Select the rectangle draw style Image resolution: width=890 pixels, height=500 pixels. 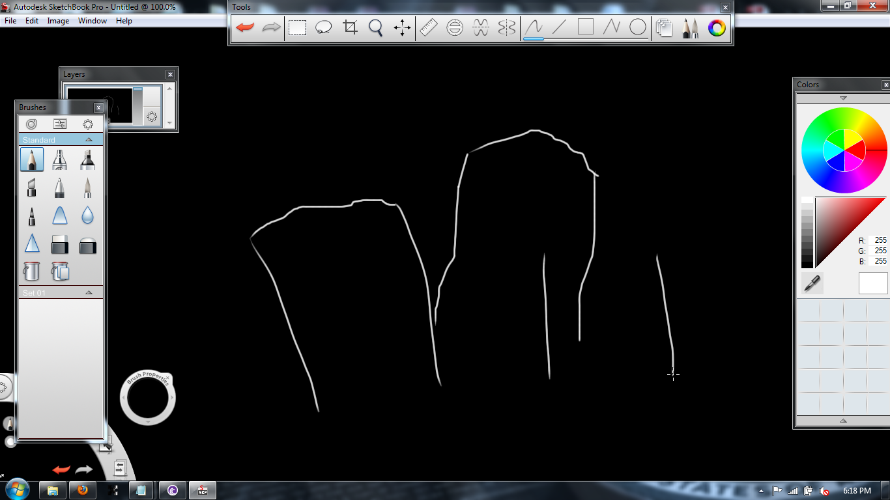pos(586,27)
